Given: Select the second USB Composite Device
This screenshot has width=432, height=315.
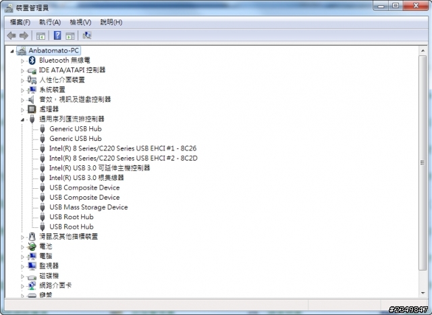Looking at the screenshot, I should tap(84, 198).
